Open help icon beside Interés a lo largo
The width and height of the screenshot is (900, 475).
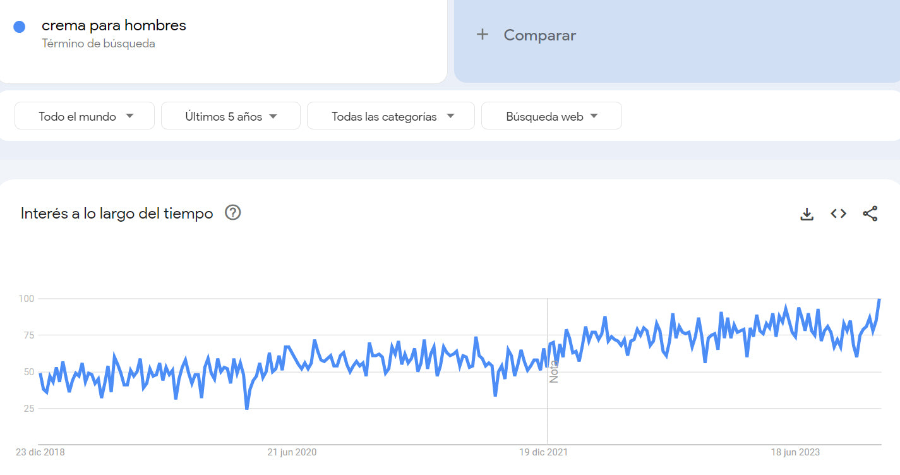point(233,213)
